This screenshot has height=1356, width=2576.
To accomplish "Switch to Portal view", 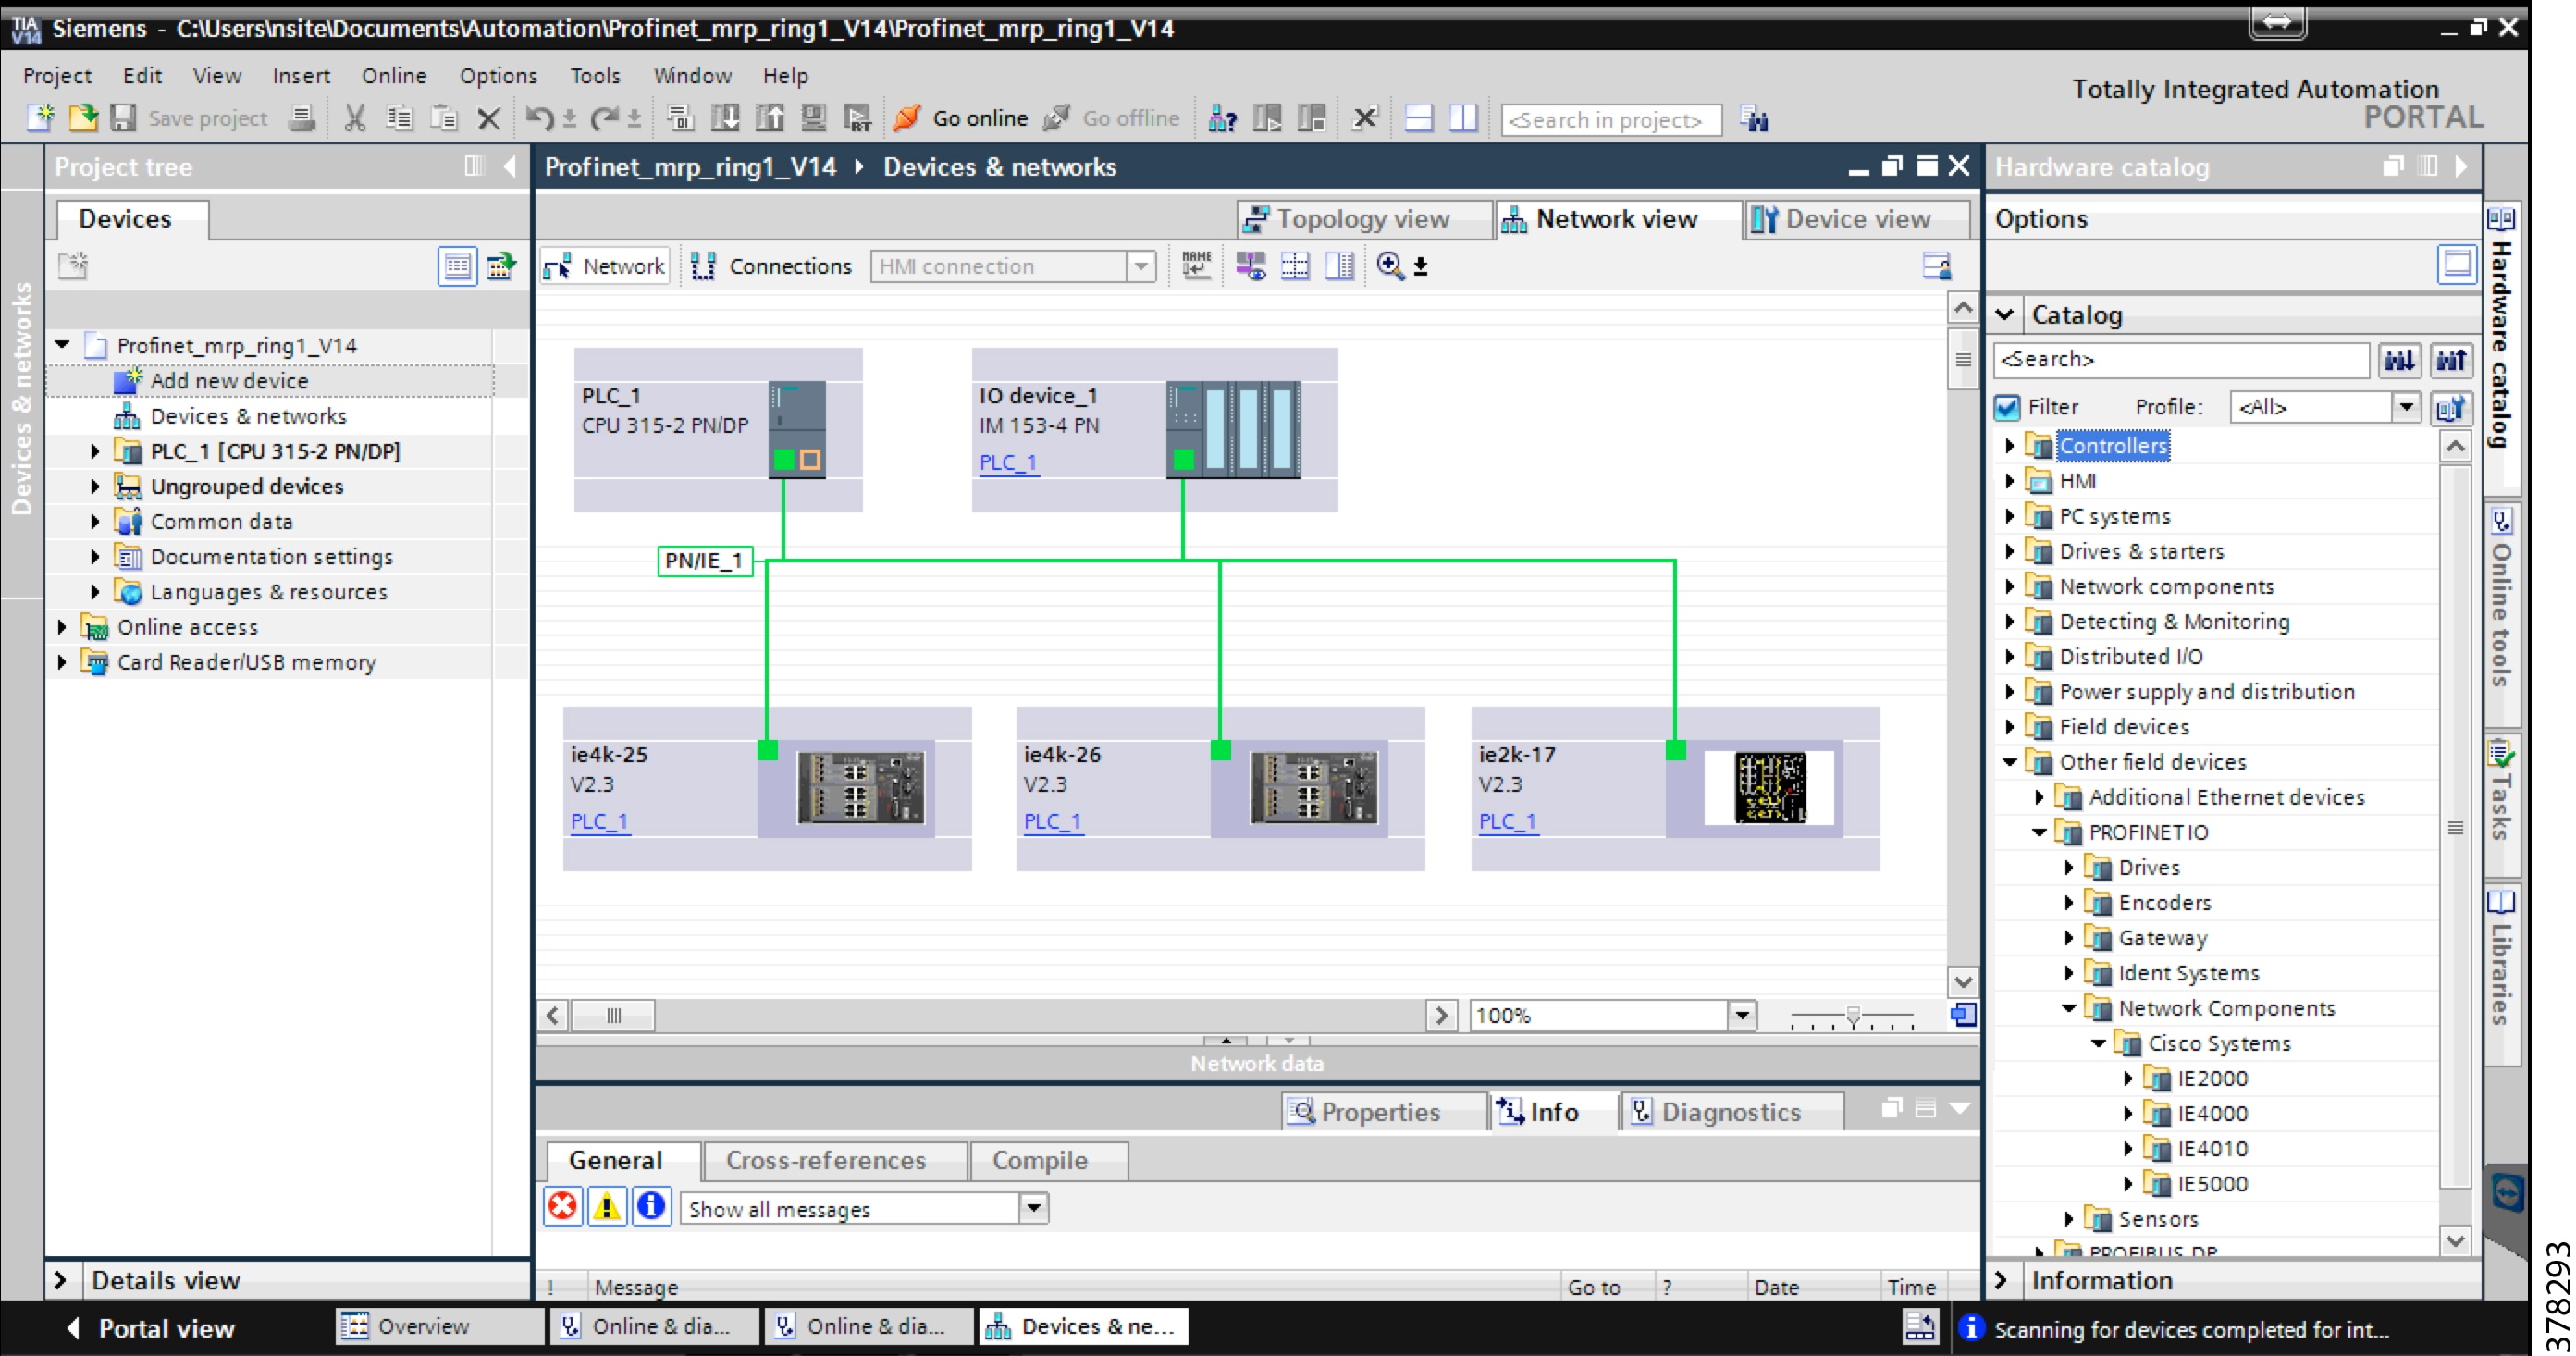I will click(152, 1328).
